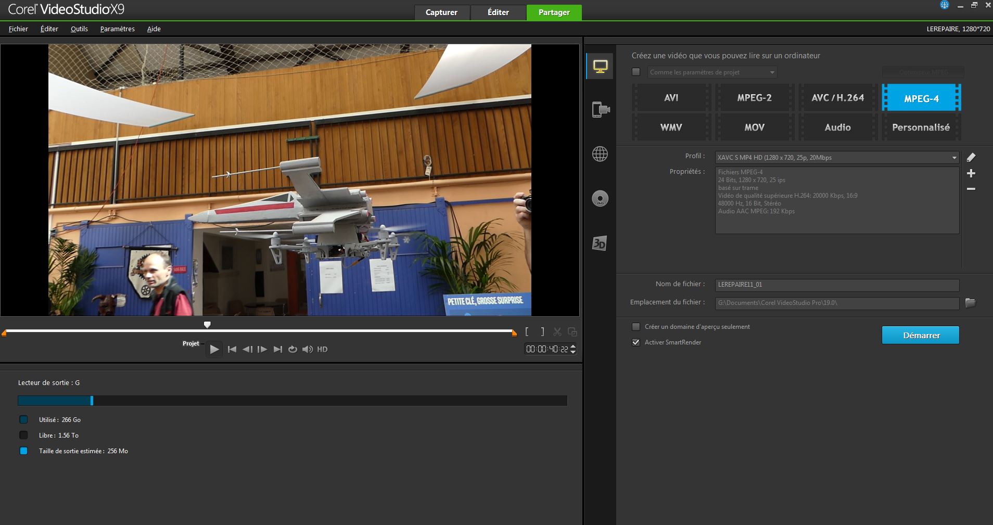
Task: Choose the MPEG-4 format
Action: click(921, 98)
